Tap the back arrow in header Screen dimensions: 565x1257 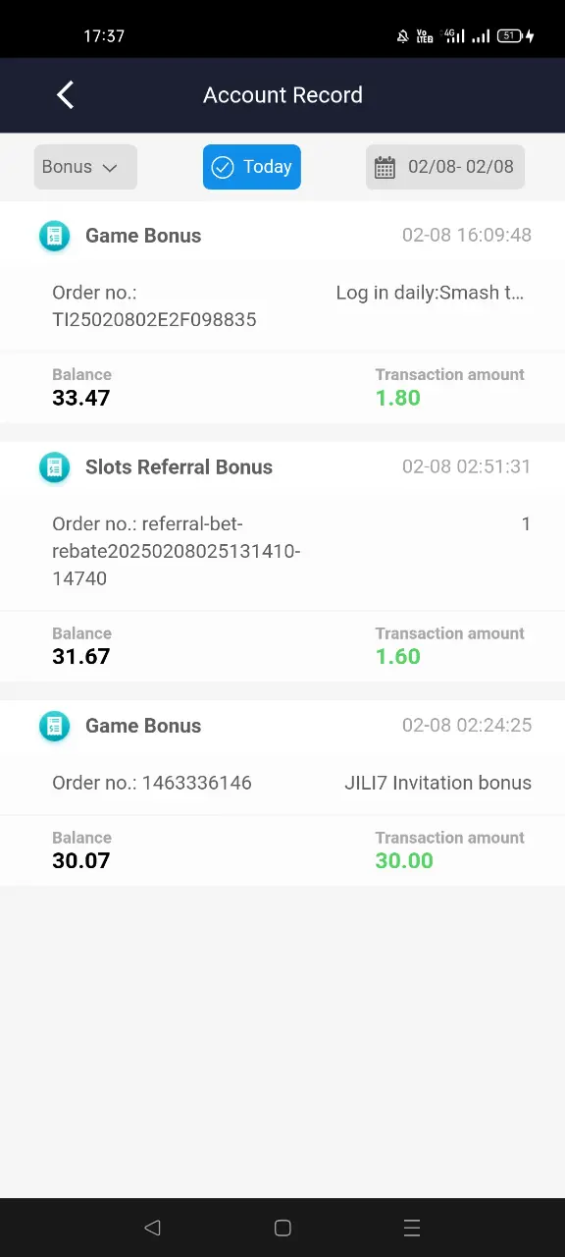[65, 95]
